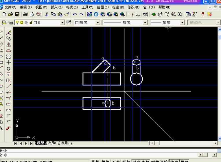The height and width of the screenshot is (162, 221).
Task: Activate Zoom Realtime tool
Action: click(167, 14)
